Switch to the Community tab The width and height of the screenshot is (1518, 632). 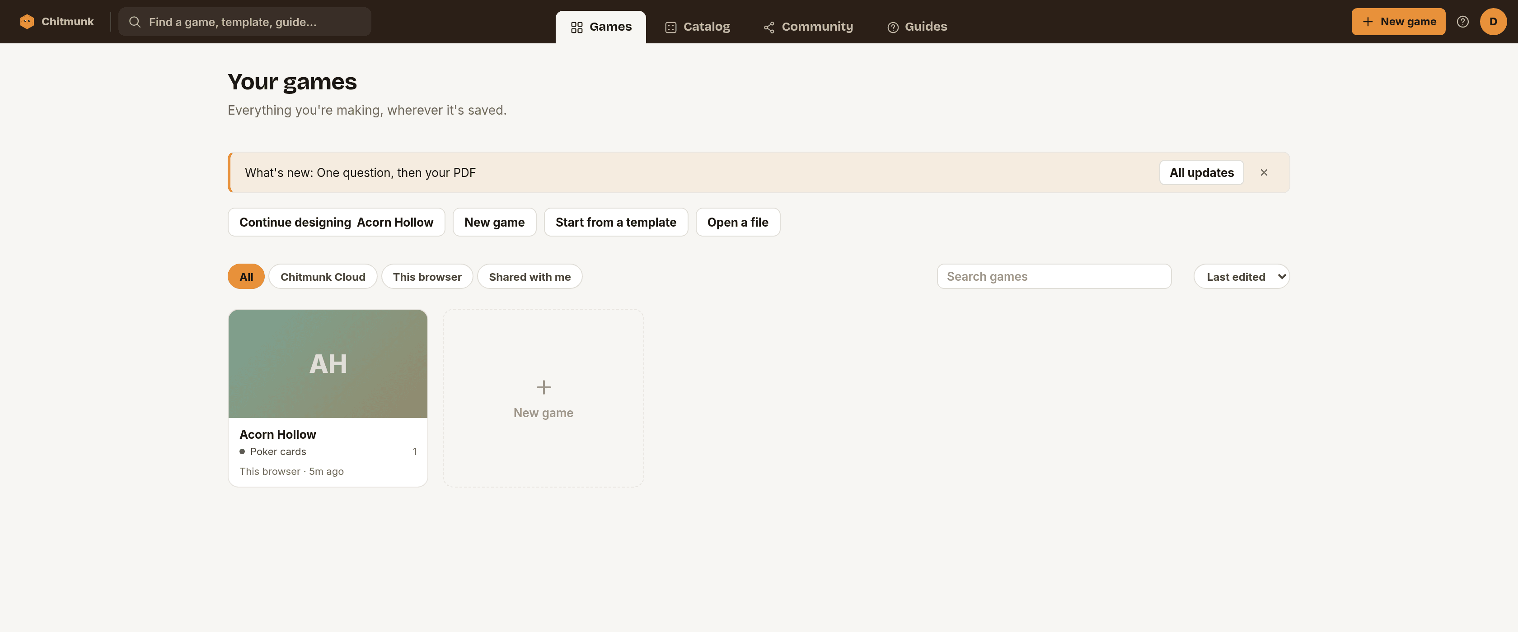coord(808,27)
